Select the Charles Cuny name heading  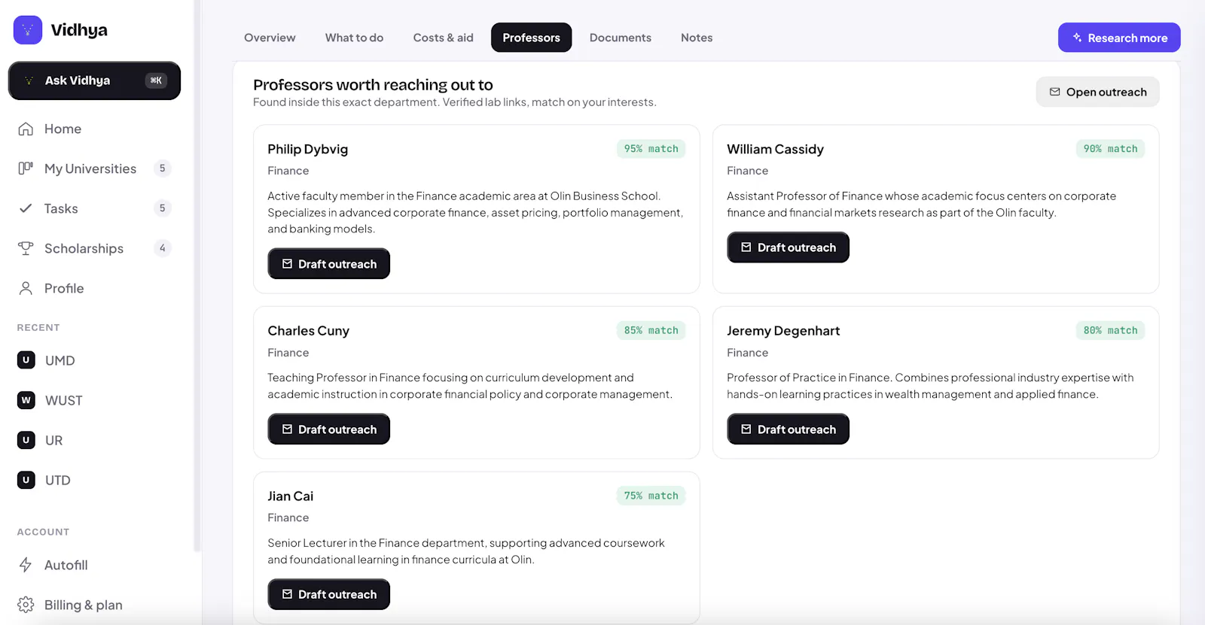click(308, 331)
